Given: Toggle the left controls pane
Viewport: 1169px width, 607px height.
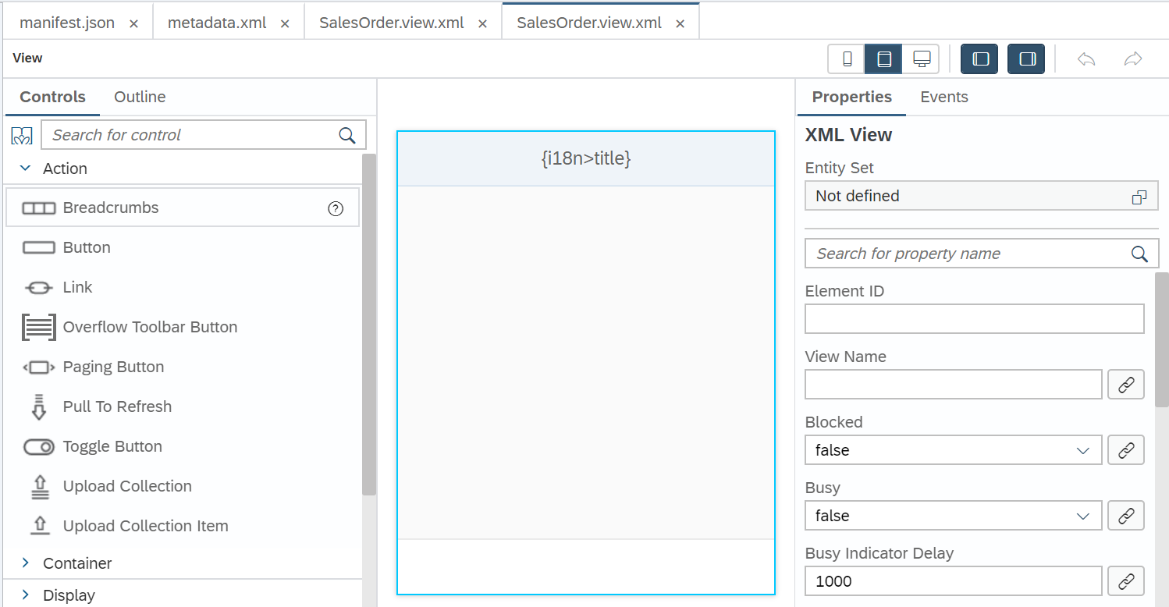Looking at the screenshot, I should tap(980, 59).
